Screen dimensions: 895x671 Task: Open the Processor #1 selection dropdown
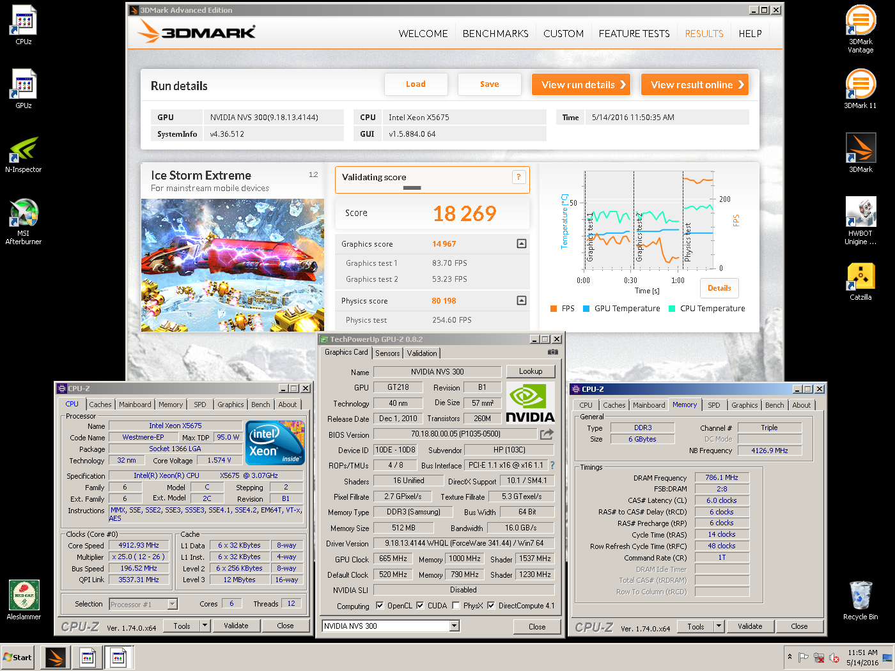coord(172,604)
